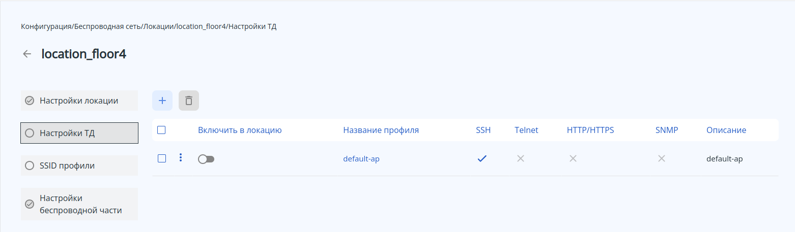Click the SSH checkmark icon for default-ap
795x232 pixels.
click(x=482, y=158)
